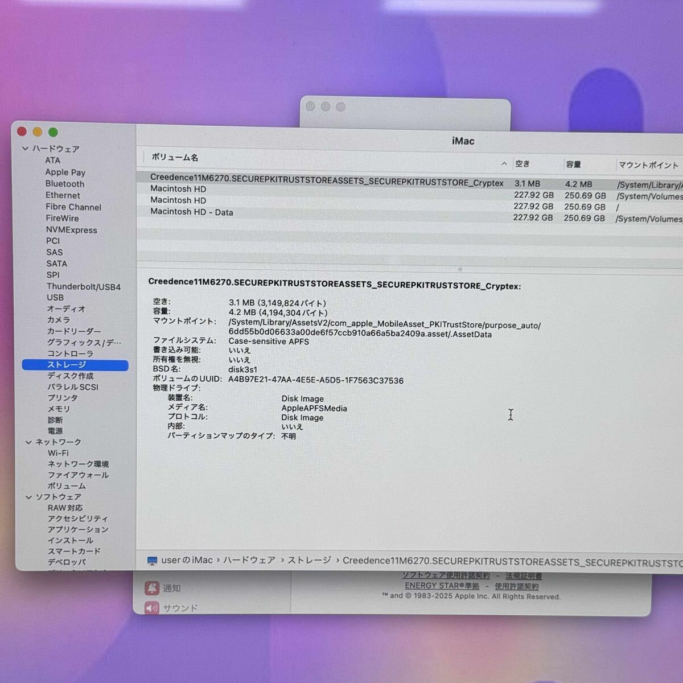Click the 4.2 MB capacity cell
683x683 pixels.
point(578,184)
